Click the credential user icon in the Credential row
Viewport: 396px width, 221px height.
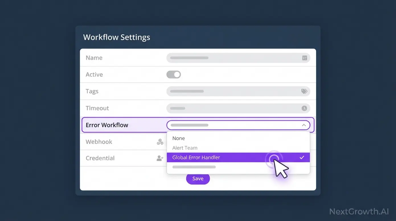coord(160,158)
